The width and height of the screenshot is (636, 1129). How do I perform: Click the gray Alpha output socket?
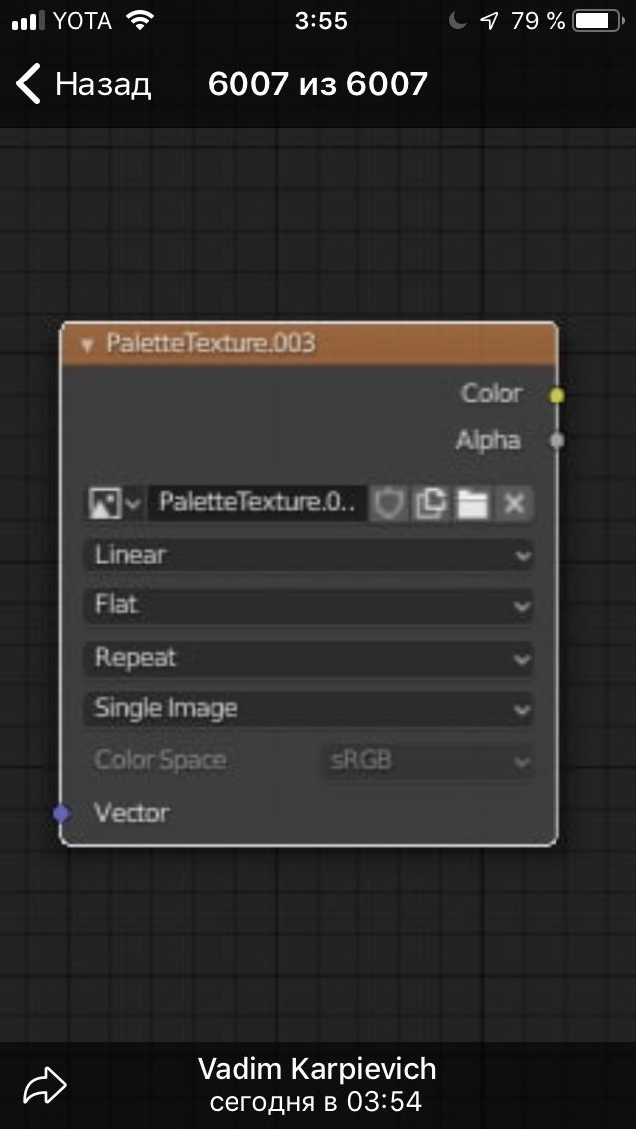(x=556, y=440)
